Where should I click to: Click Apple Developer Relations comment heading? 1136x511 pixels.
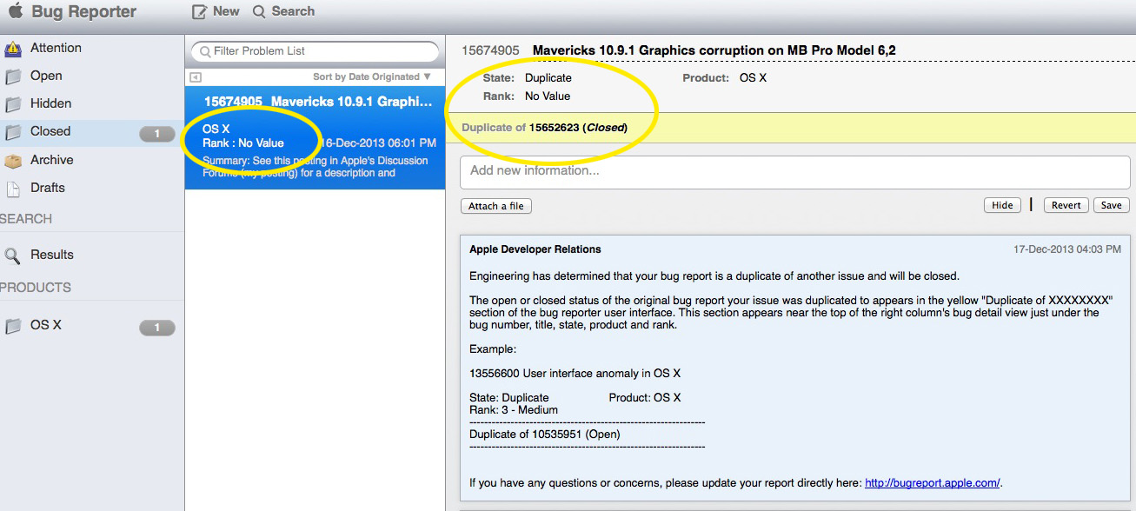(535, 249)
